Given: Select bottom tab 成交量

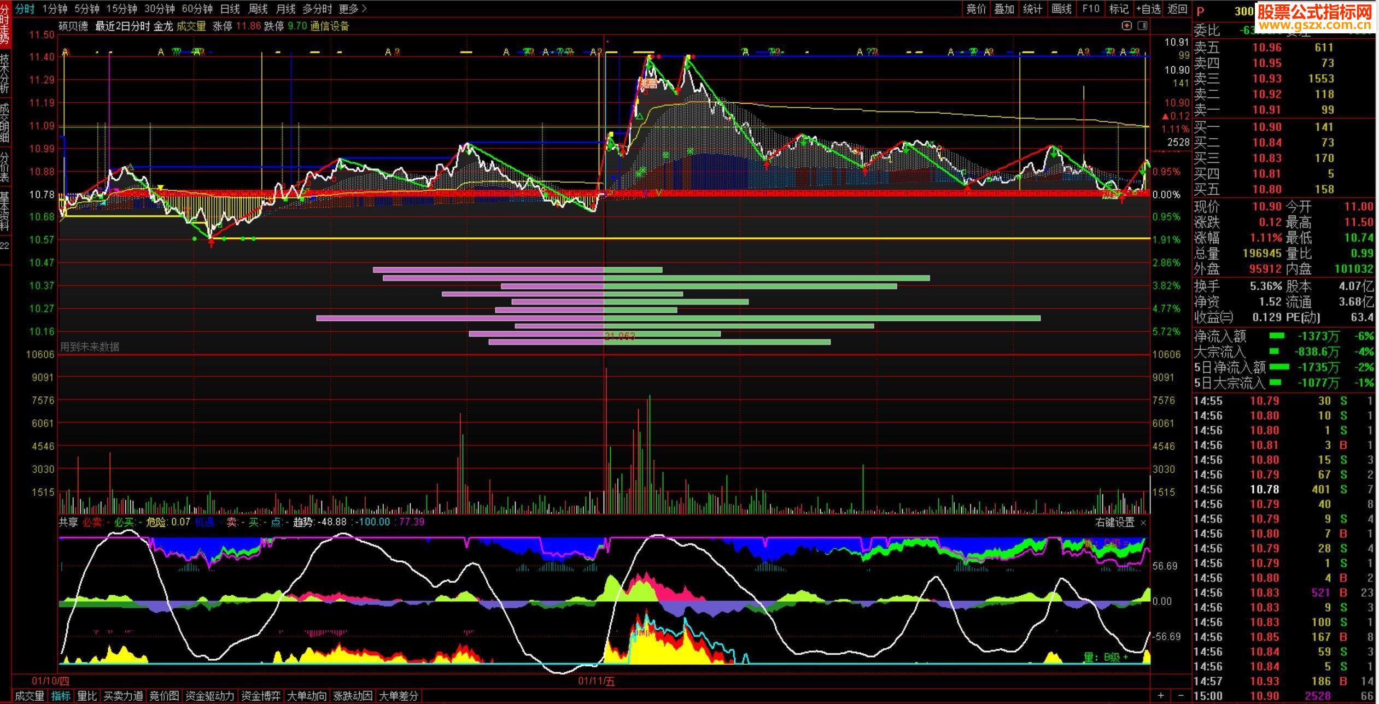Looking at the screenshot, I should click(x=30, y=696).
